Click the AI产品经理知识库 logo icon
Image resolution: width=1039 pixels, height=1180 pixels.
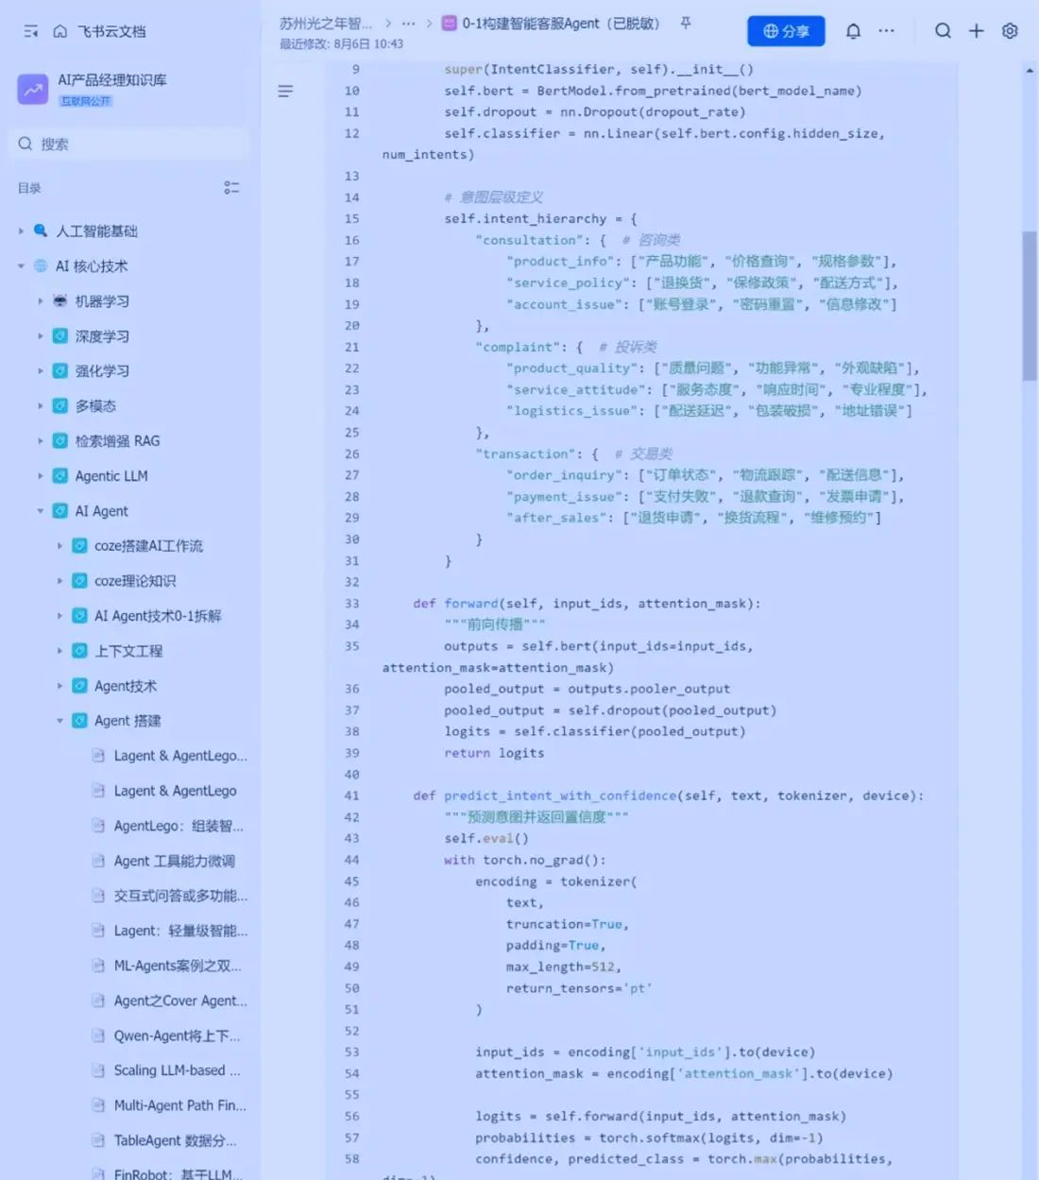point(33,90)
